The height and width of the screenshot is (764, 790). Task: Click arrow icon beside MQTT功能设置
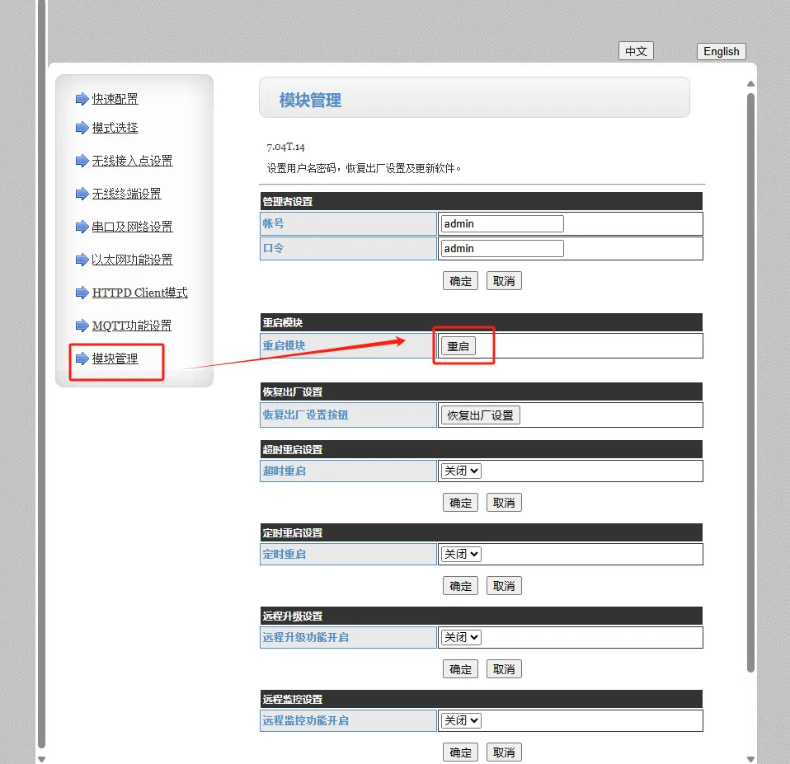pyautogui.click(x=82, y=326)
